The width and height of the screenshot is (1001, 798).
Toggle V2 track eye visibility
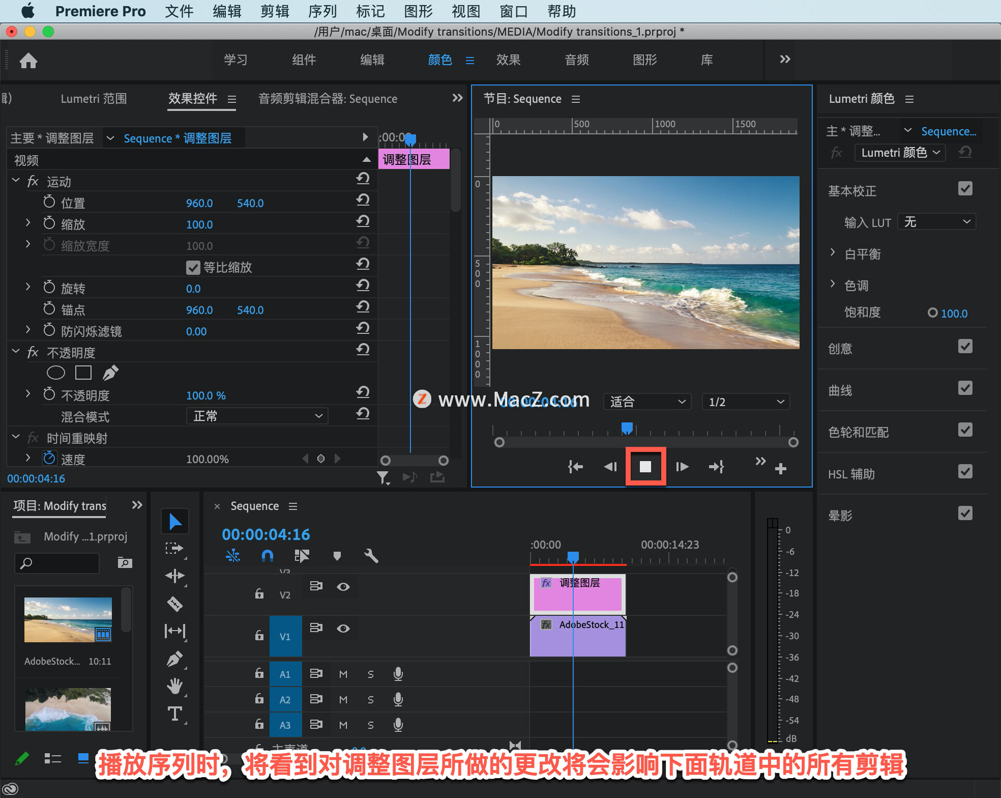coord(343,587)
